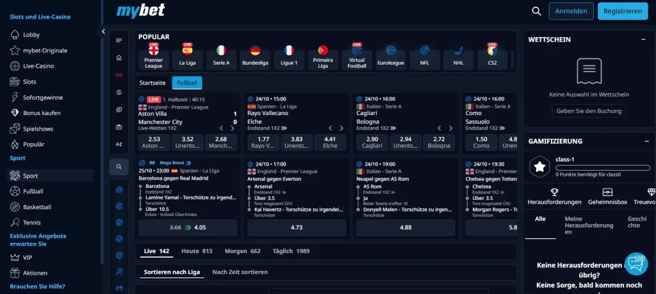The image size is (656, 294).
Task: Open Live-Casino in the sidebar
Action: pyautogui.click(x=38, y=66)
